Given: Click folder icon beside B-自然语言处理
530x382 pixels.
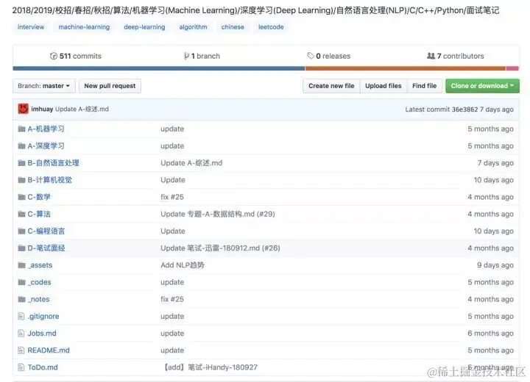Looking at the screenshot, I should click(21, 163).
